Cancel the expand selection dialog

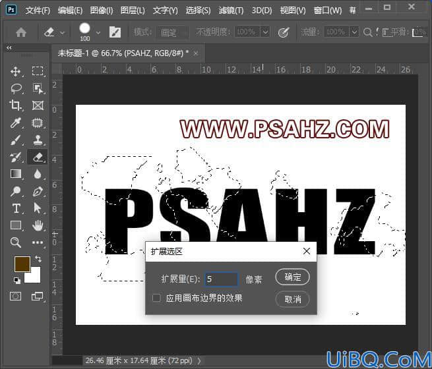point(292,299)
